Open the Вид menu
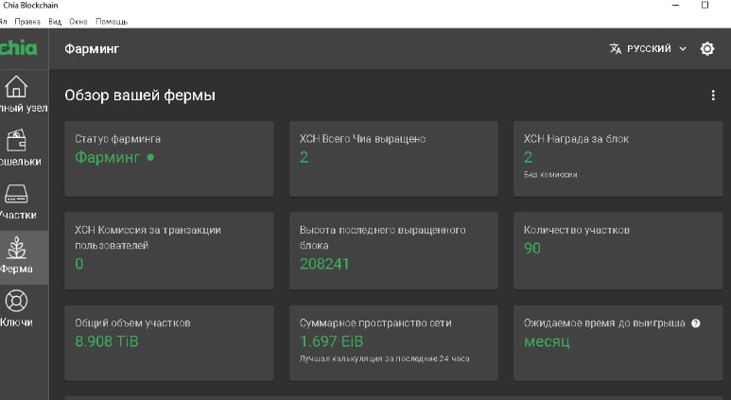 [x=55, y=22]
